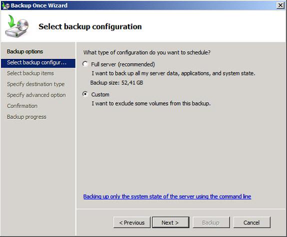Click the 'What type of configuration' question text
This screenshot has width=287, height=237.
tap(147, 52)
